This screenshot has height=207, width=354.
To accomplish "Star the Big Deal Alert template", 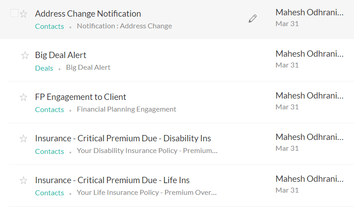I will [25, 55].
